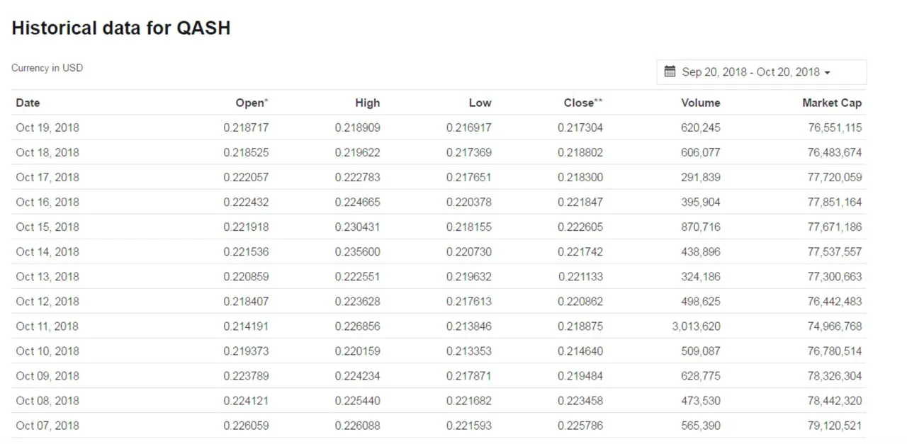907x444 pixels.
Task: Click the calendar icon in date selector
Action: pyautogui.click(x=670, y=72)
